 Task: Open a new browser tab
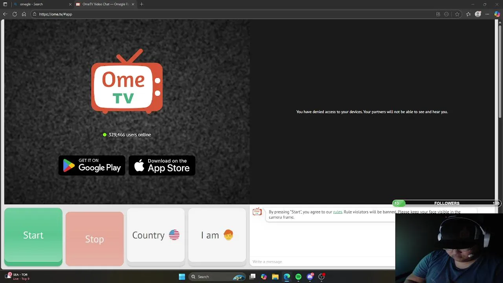click(141, 4)
